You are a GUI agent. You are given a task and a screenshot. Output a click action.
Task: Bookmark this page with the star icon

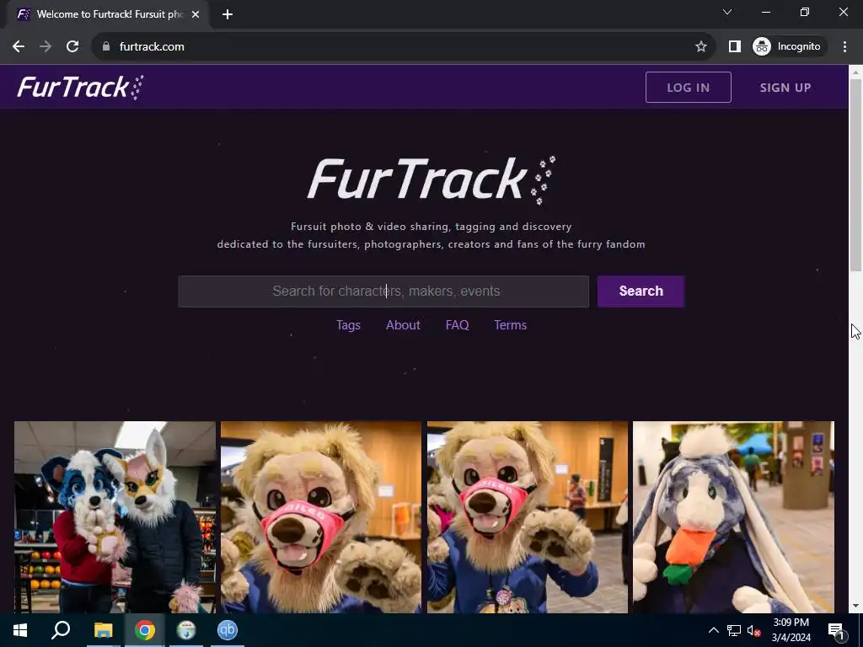pyautogui.click(x=700, y=47)
